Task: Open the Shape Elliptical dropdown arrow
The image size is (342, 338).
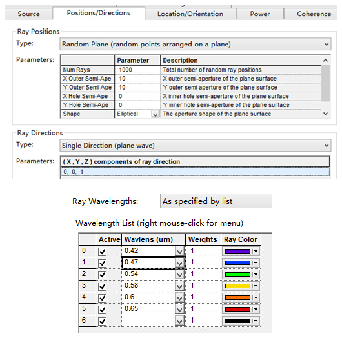Action: pyautogui.click(x=156, y=114)
